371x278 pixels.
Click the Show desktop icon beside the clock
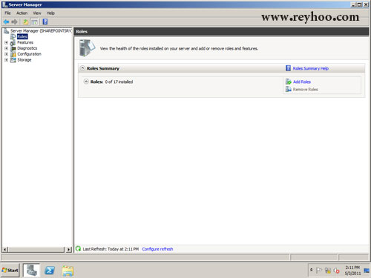367,271
